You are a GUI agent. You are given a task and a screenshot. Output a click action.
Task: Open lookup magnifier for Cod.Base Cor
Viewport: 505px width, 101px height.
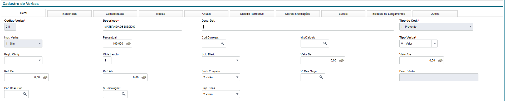[x=25, y=94]
